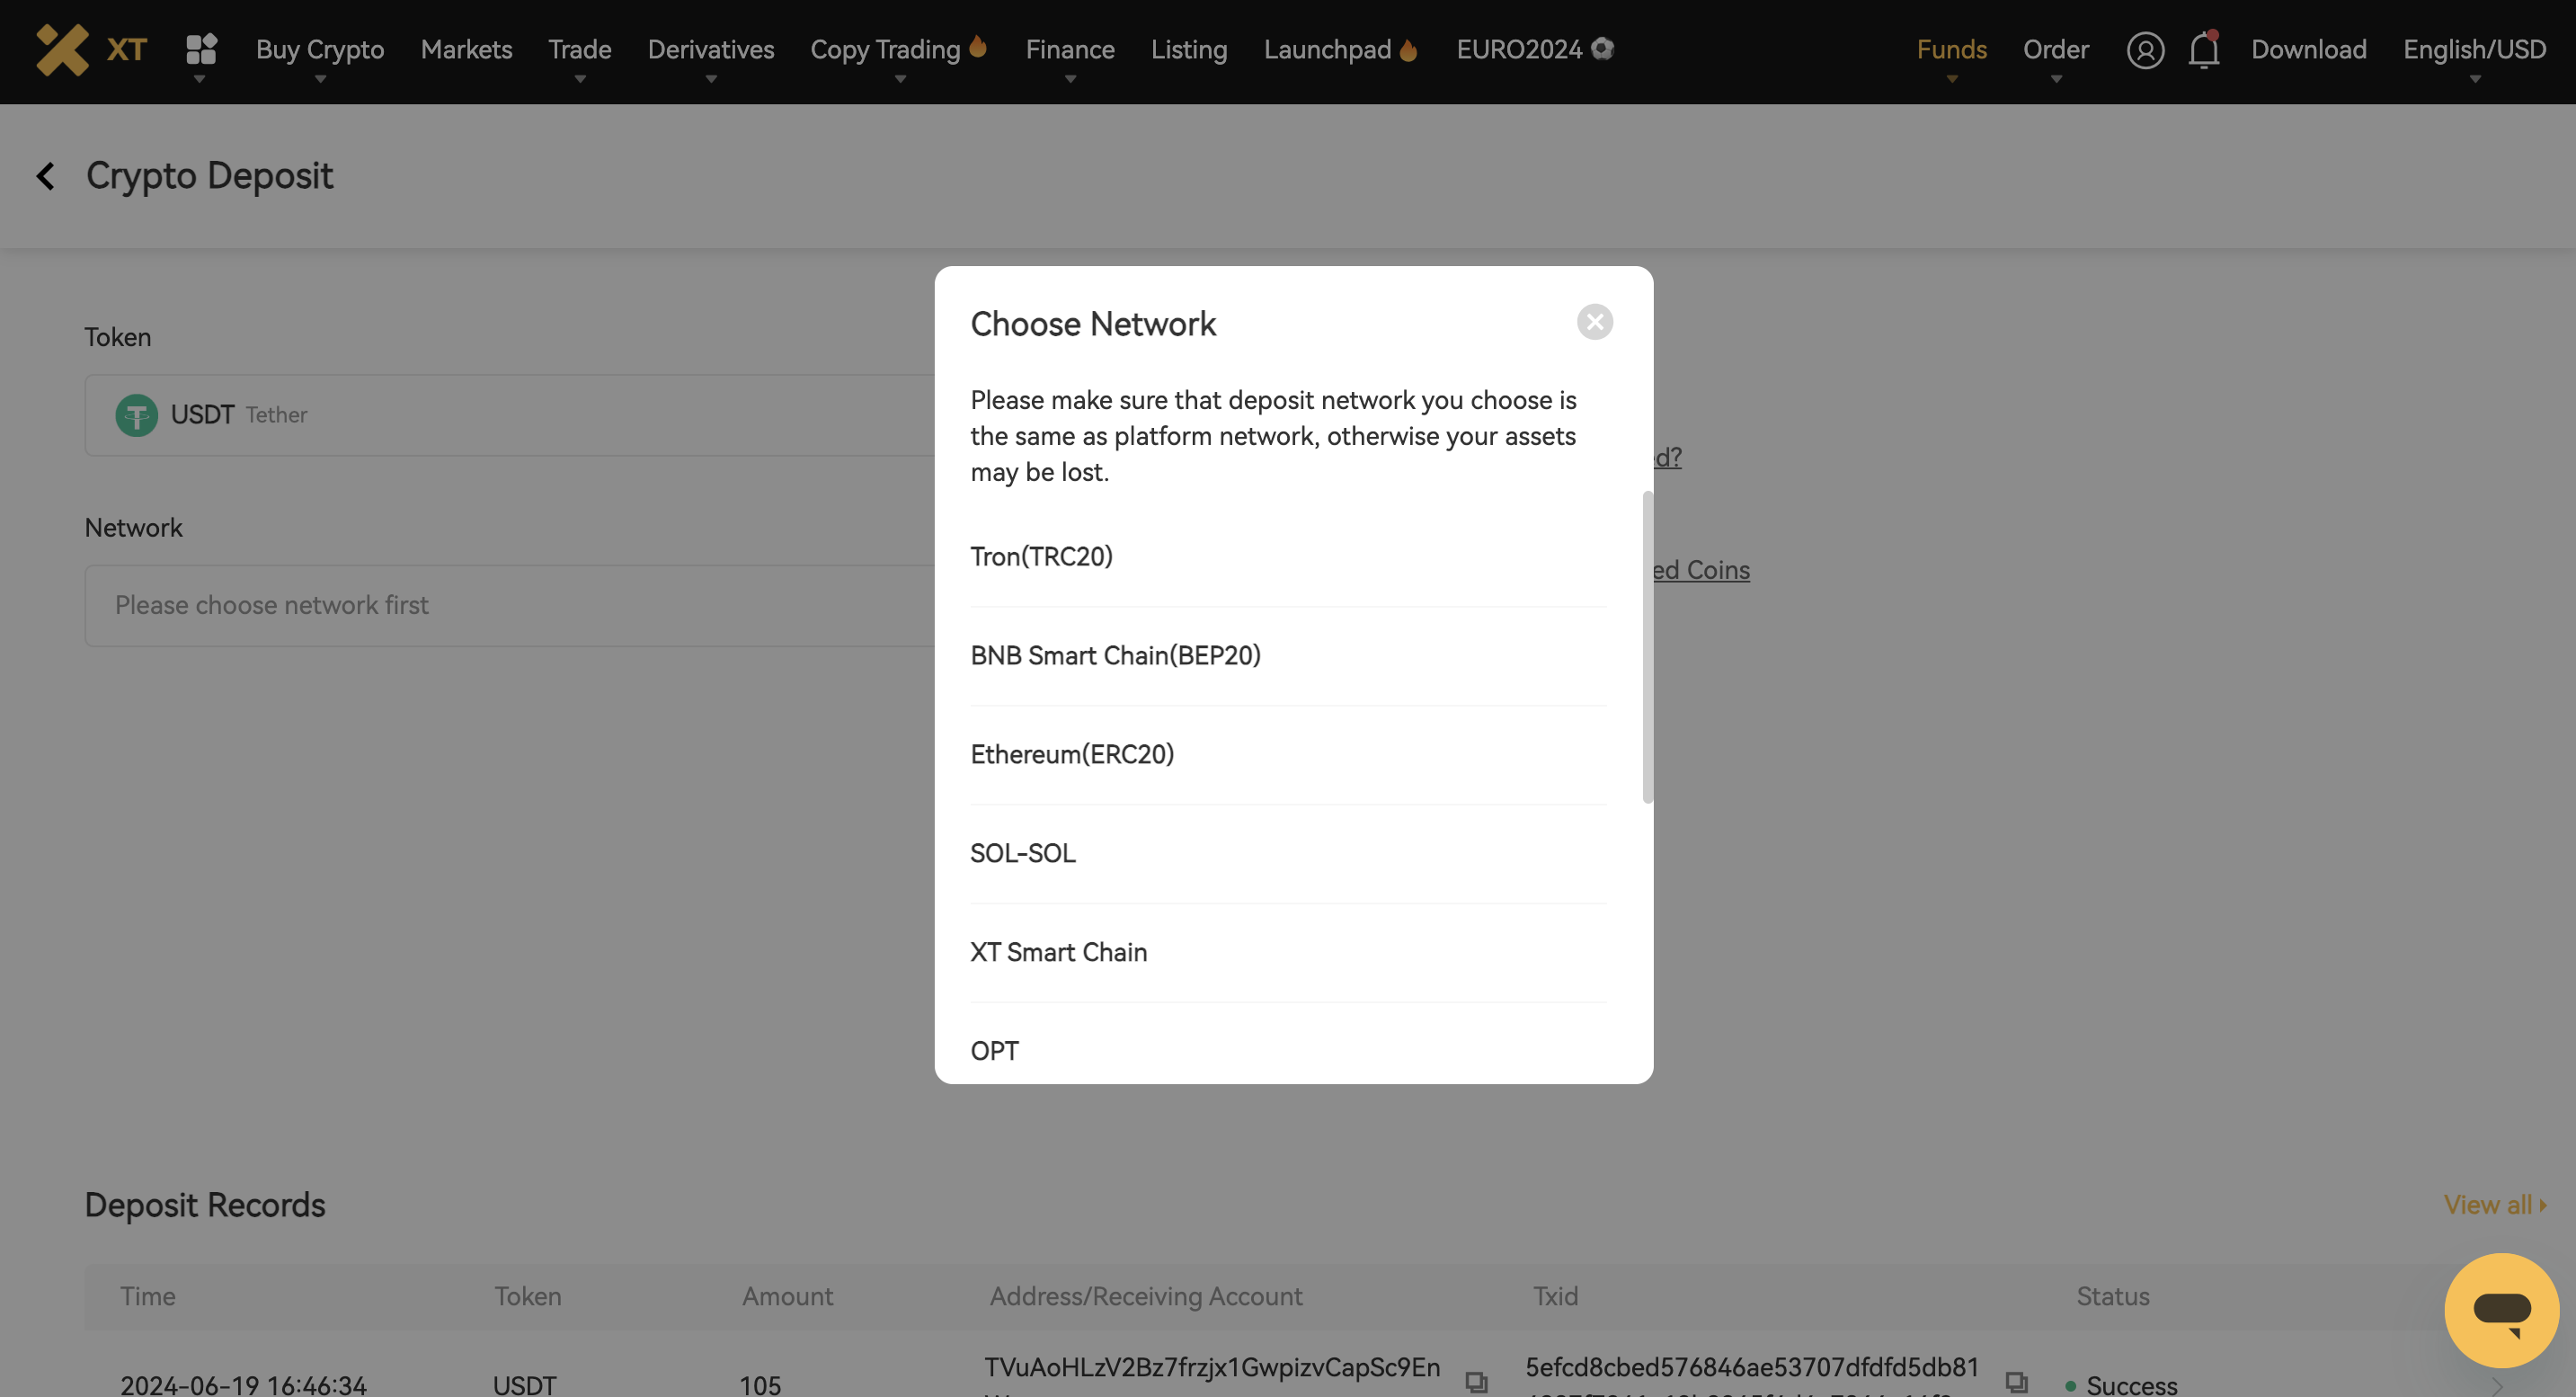Go to the Listing menu item
This screenshot has height=1397, width=2576.
pyautogui.click(x=1188, y=49)
